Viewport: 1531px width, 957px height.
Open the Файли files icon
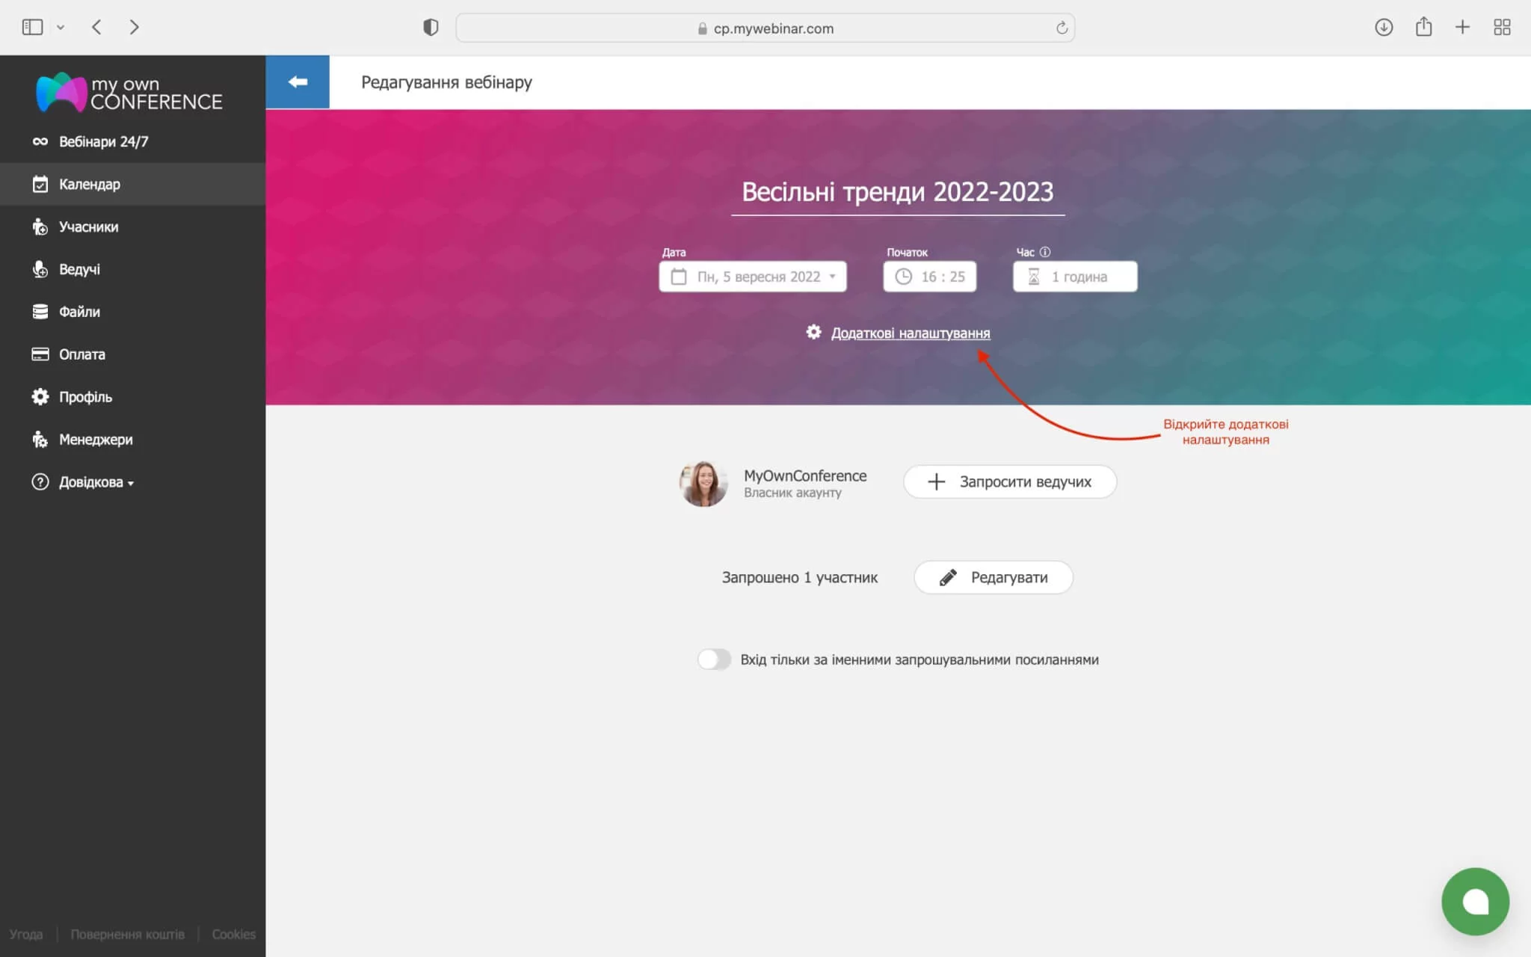(41, 312)
